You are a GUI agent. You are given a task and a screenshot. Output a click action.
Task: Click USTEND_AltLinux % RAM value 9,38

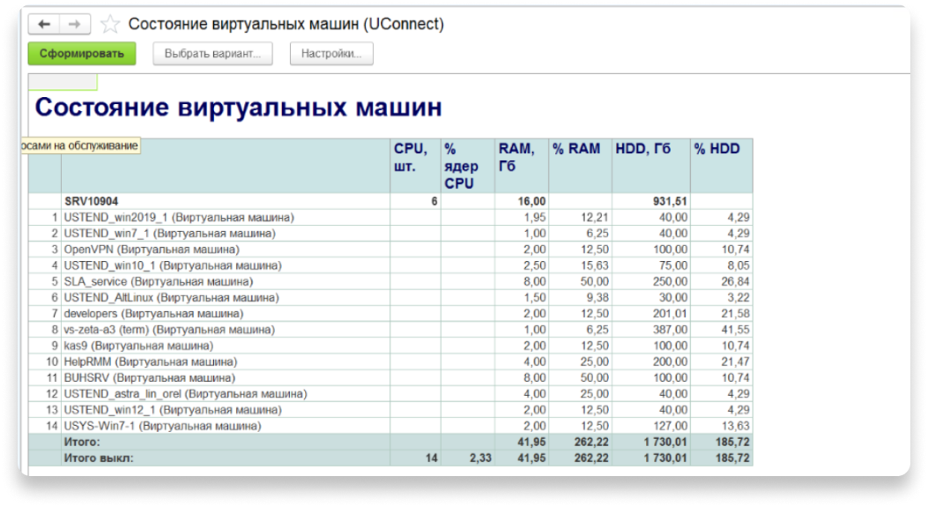click(598, 297)
